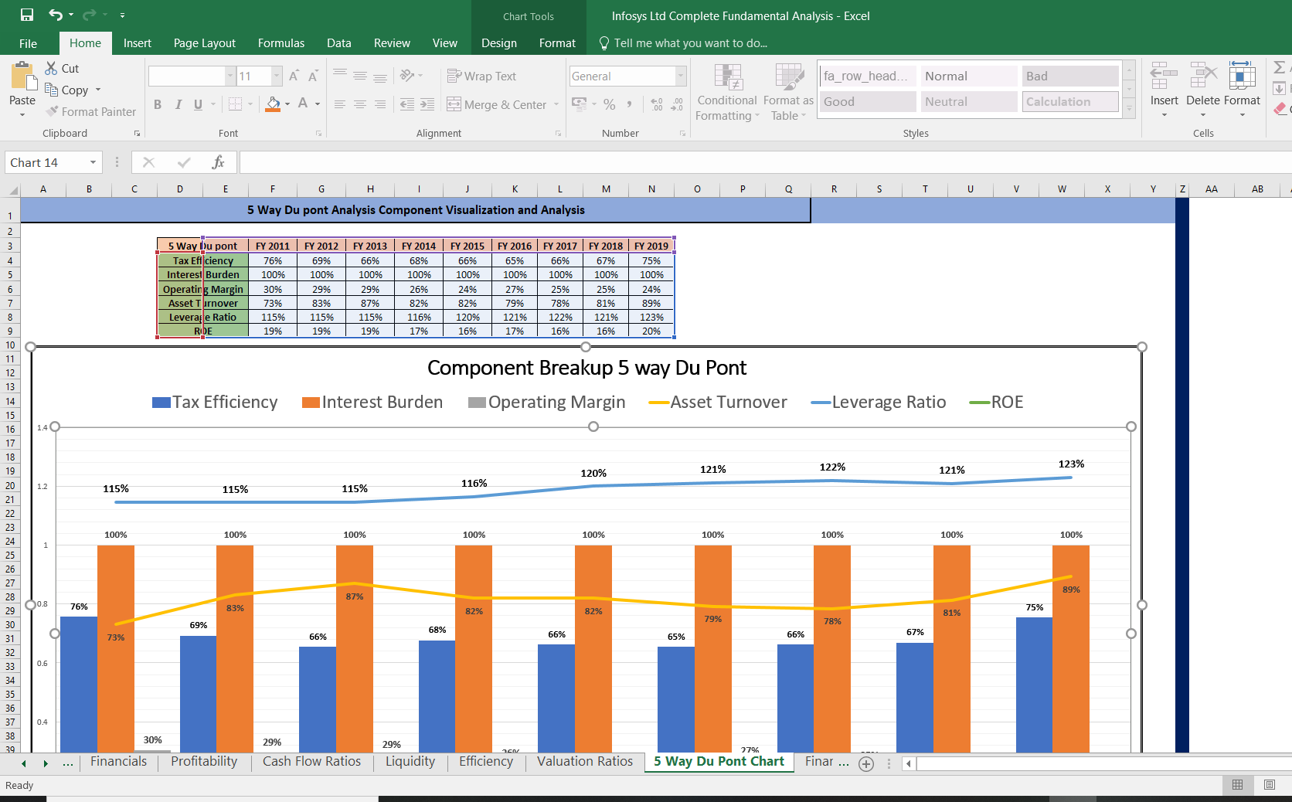Viewport: 1292px width, 802px height.
Task: Open Font dialog launcher
Action: (x=318, y=134)
